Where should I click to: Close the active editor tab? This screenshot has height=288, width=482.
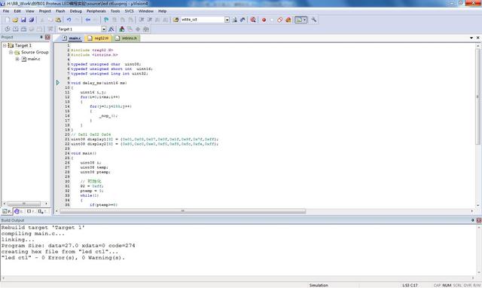click(477, 38)
